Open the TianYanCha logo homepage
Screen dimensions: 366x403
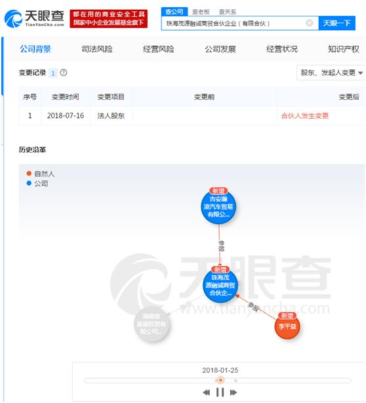[x=34, y=18]
